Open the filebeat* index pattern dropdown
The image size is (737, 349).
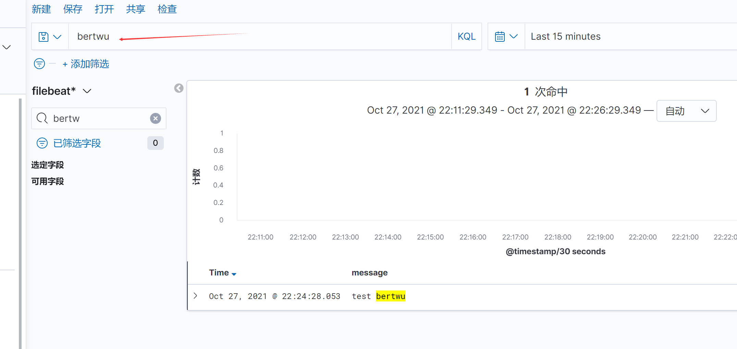(62, 91)
